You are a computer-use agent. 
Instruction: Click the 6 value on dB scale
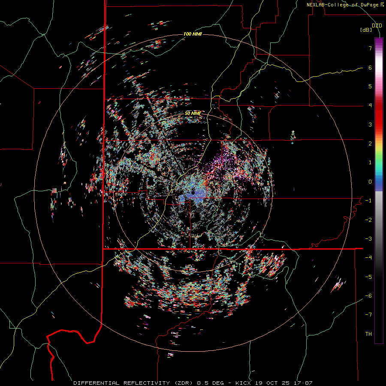(x=370, y=67)
